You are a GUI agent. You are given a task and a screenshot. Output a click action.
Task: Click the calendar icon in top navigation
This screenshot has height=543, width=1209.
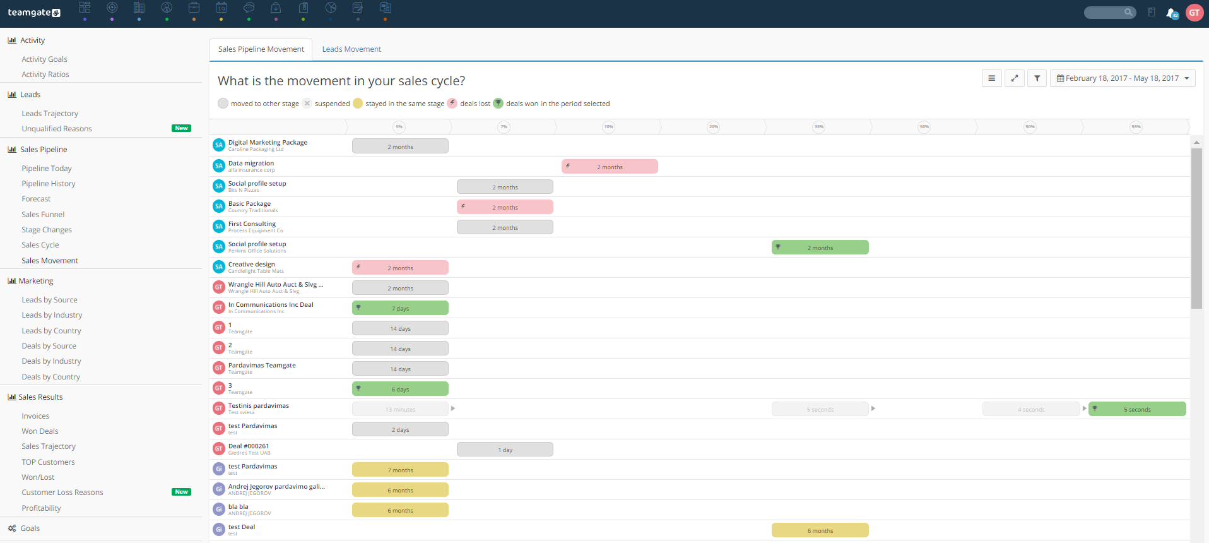(221, 8)
